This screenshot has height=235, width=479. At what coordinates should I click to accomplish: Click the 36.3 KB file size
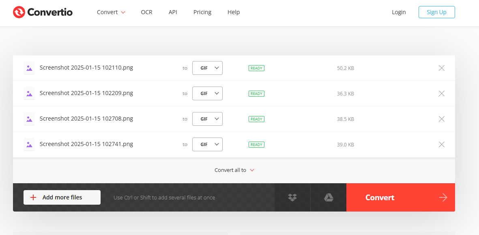tap(346, 93)
